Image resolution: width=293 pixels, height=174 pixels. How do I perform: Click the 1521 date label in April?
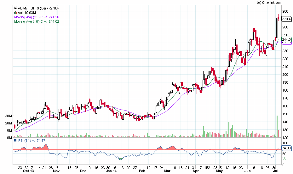(208, 168)
